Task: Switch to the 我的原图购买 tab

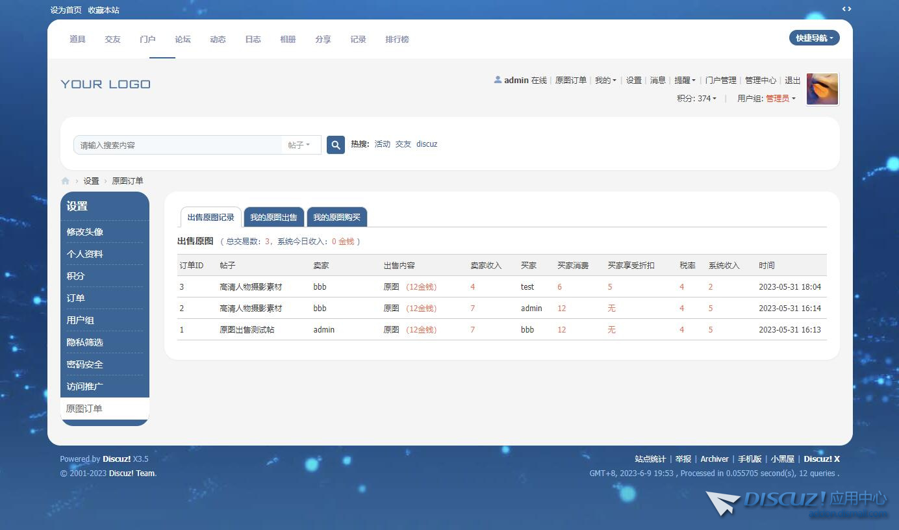Action: pyautogui.click(x=336, y=218)
